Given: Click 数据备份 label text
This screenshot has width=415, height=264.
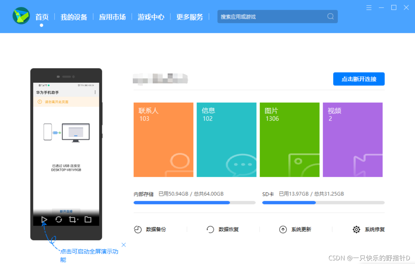Looking at the screenshot, I should click(x=156, y=229).
